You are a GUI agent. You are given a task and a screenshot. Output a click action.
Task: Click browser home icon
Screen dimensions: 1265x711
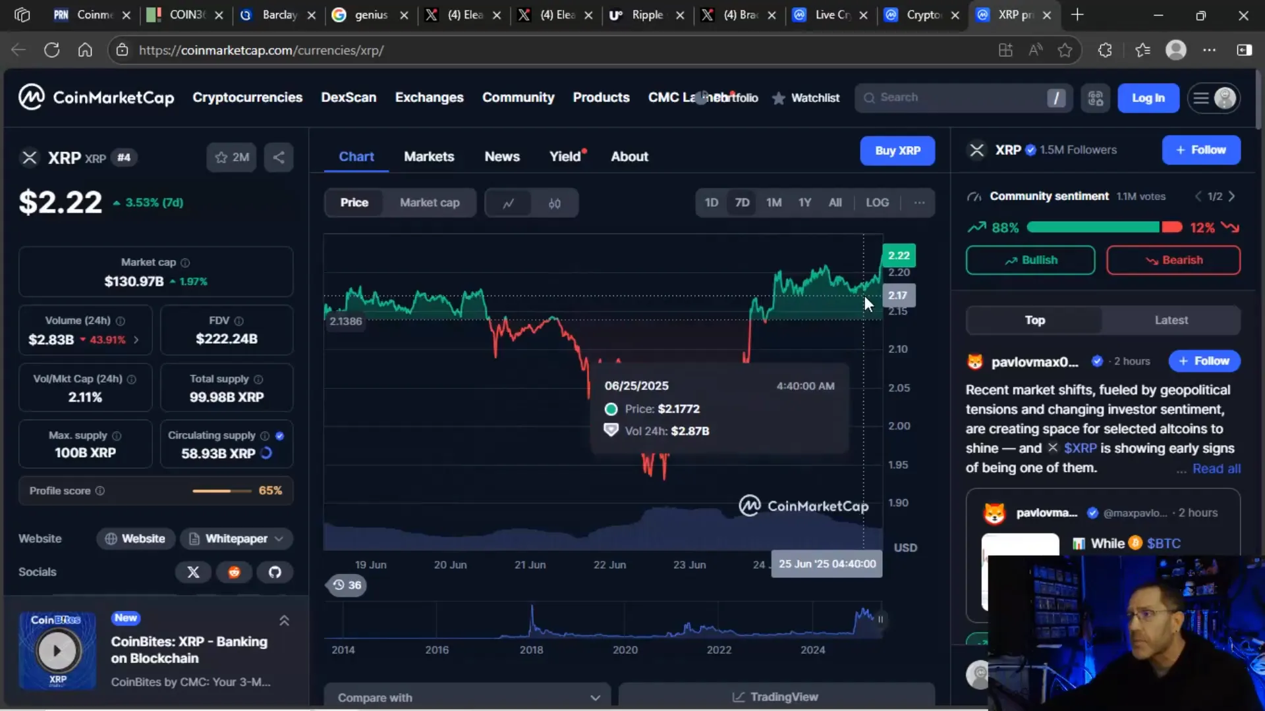coord(85,50)
